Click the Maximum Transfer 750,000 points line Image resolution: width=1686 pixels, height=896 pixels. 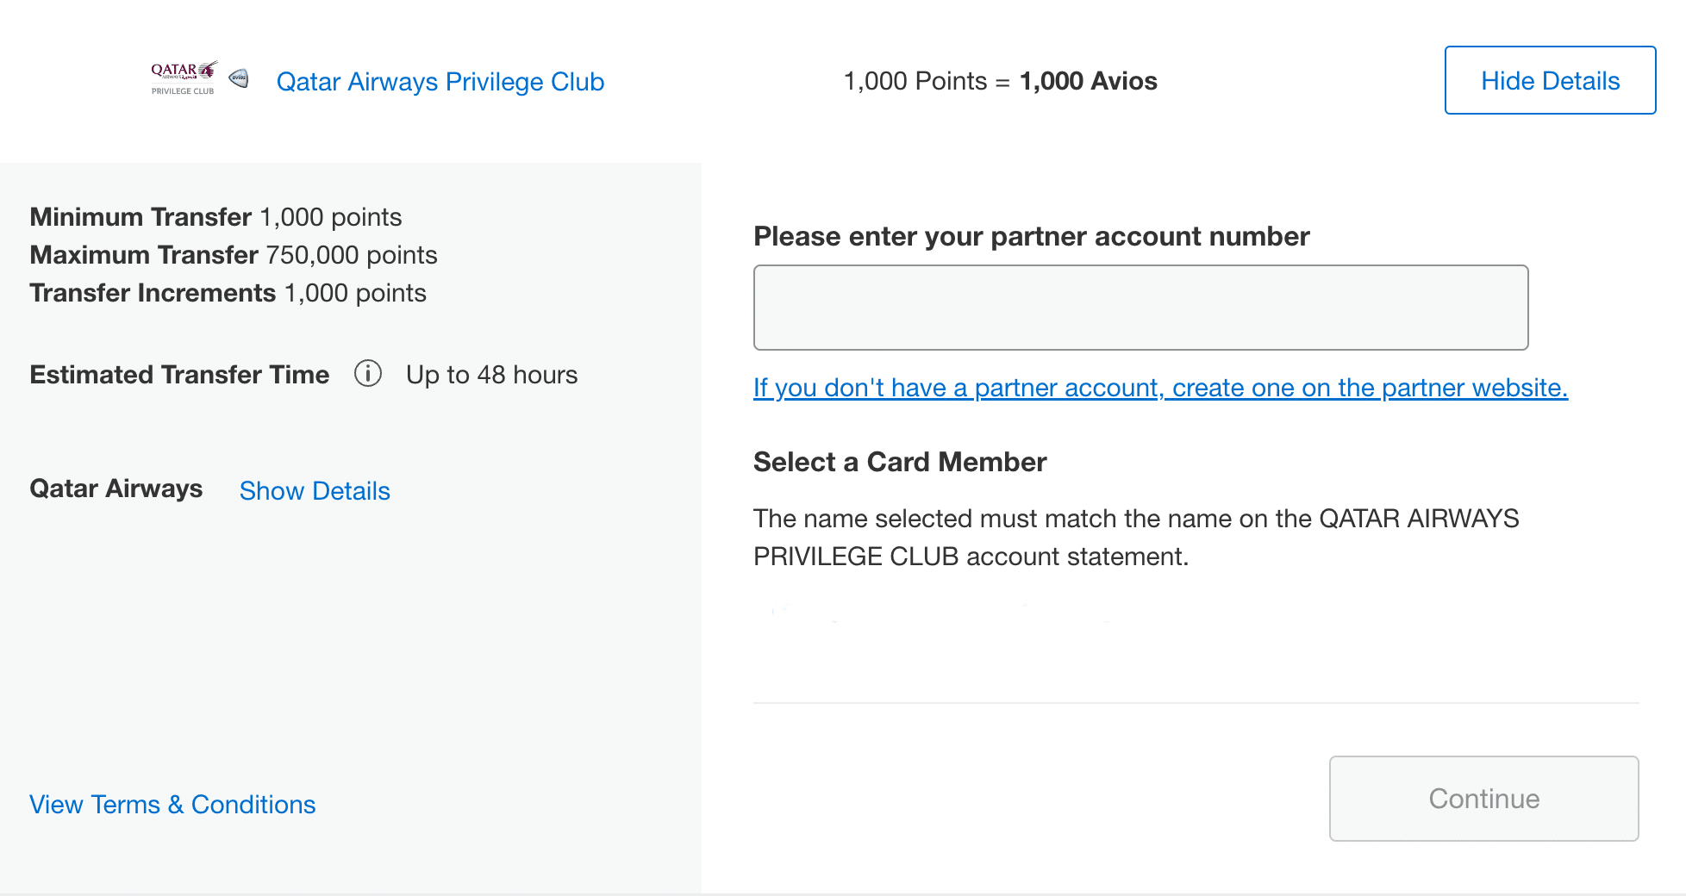coord(233,255)
